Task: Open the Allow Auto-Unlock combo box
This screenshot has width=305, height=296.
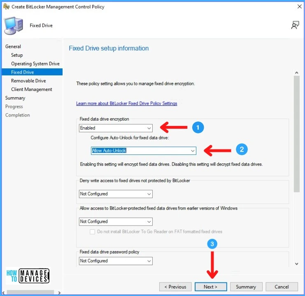Action: tap(144, 151)
